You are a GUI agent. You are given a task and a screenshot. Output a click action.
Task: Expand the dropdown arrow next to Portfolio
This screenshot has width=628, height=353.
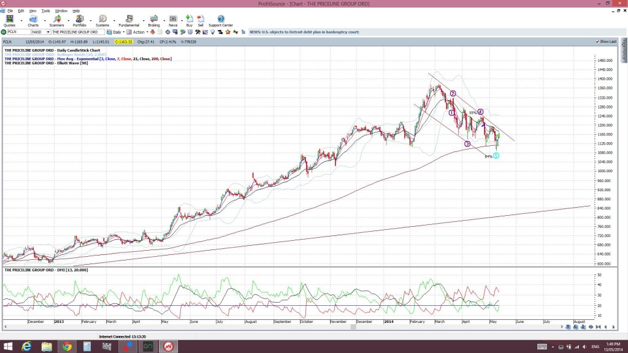pyautogui.click(x=91, y=20)
